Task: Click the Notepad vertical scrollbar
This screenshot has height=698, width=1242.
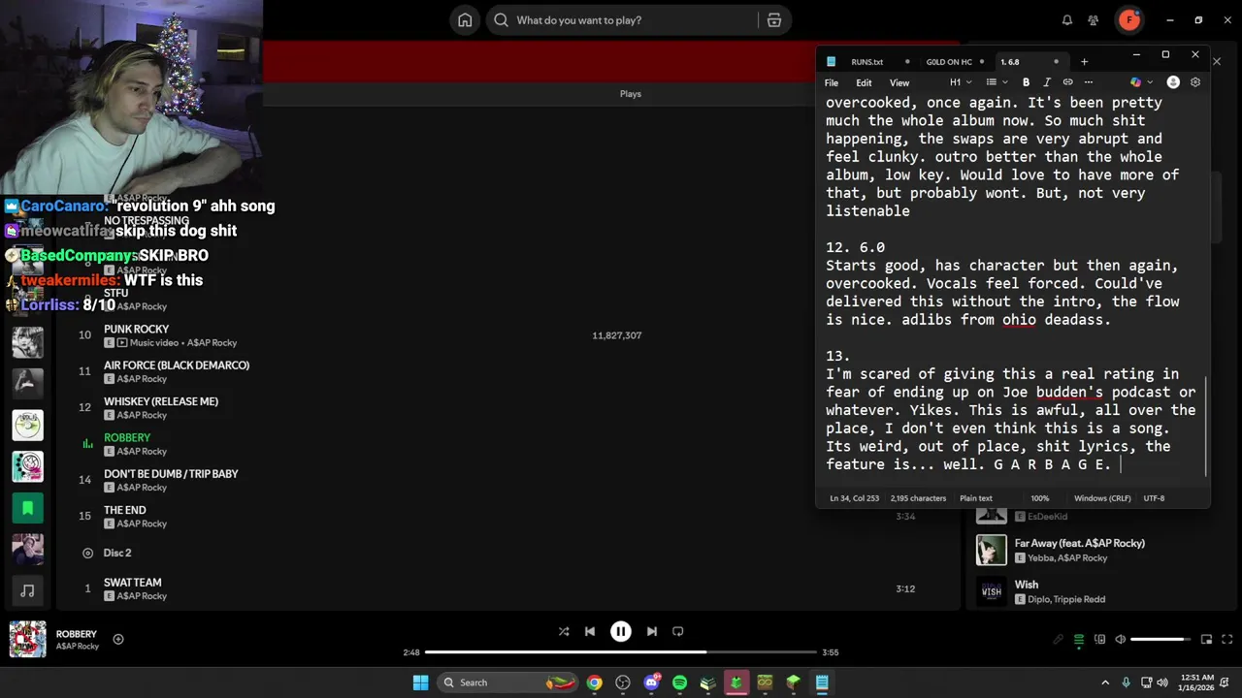Action: (x=1206, y=427)
